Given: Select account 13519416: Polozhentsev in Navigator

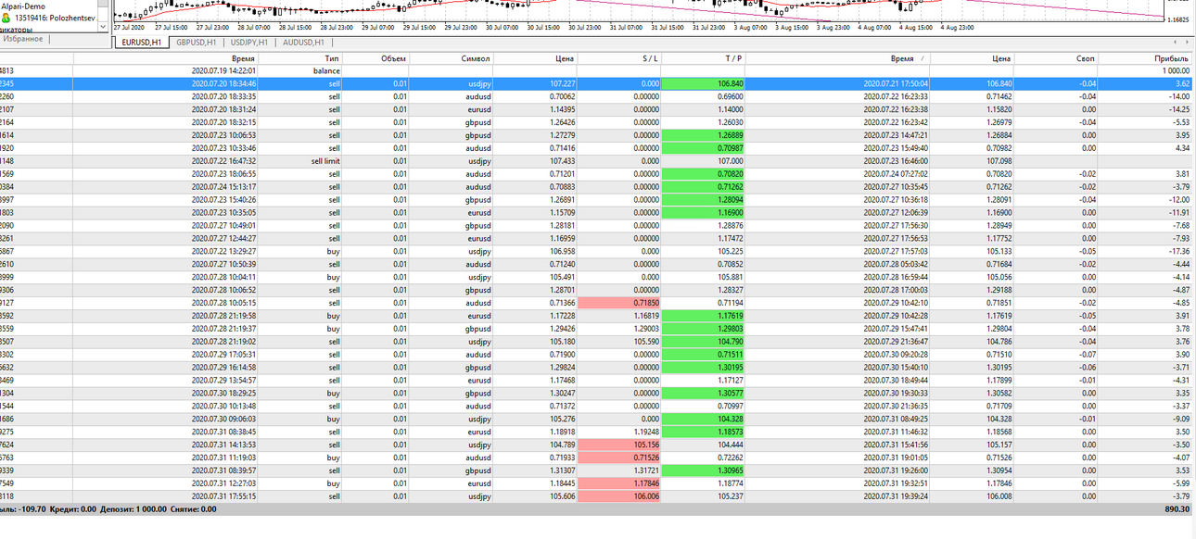Looking at the screenshot, I should click(55, 17).
